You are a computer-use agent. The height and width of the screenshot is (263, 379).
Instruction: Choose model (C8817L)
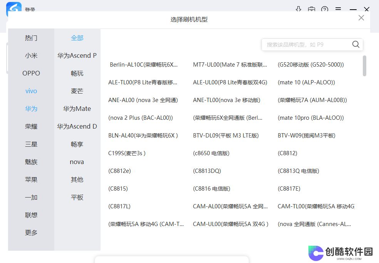tap(119, 206)
